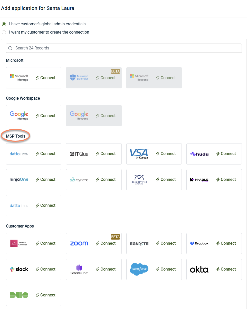The height and width of the screenshot is (309, 247).
Task: Click the Google Manage logo
Action: (19, 115)
